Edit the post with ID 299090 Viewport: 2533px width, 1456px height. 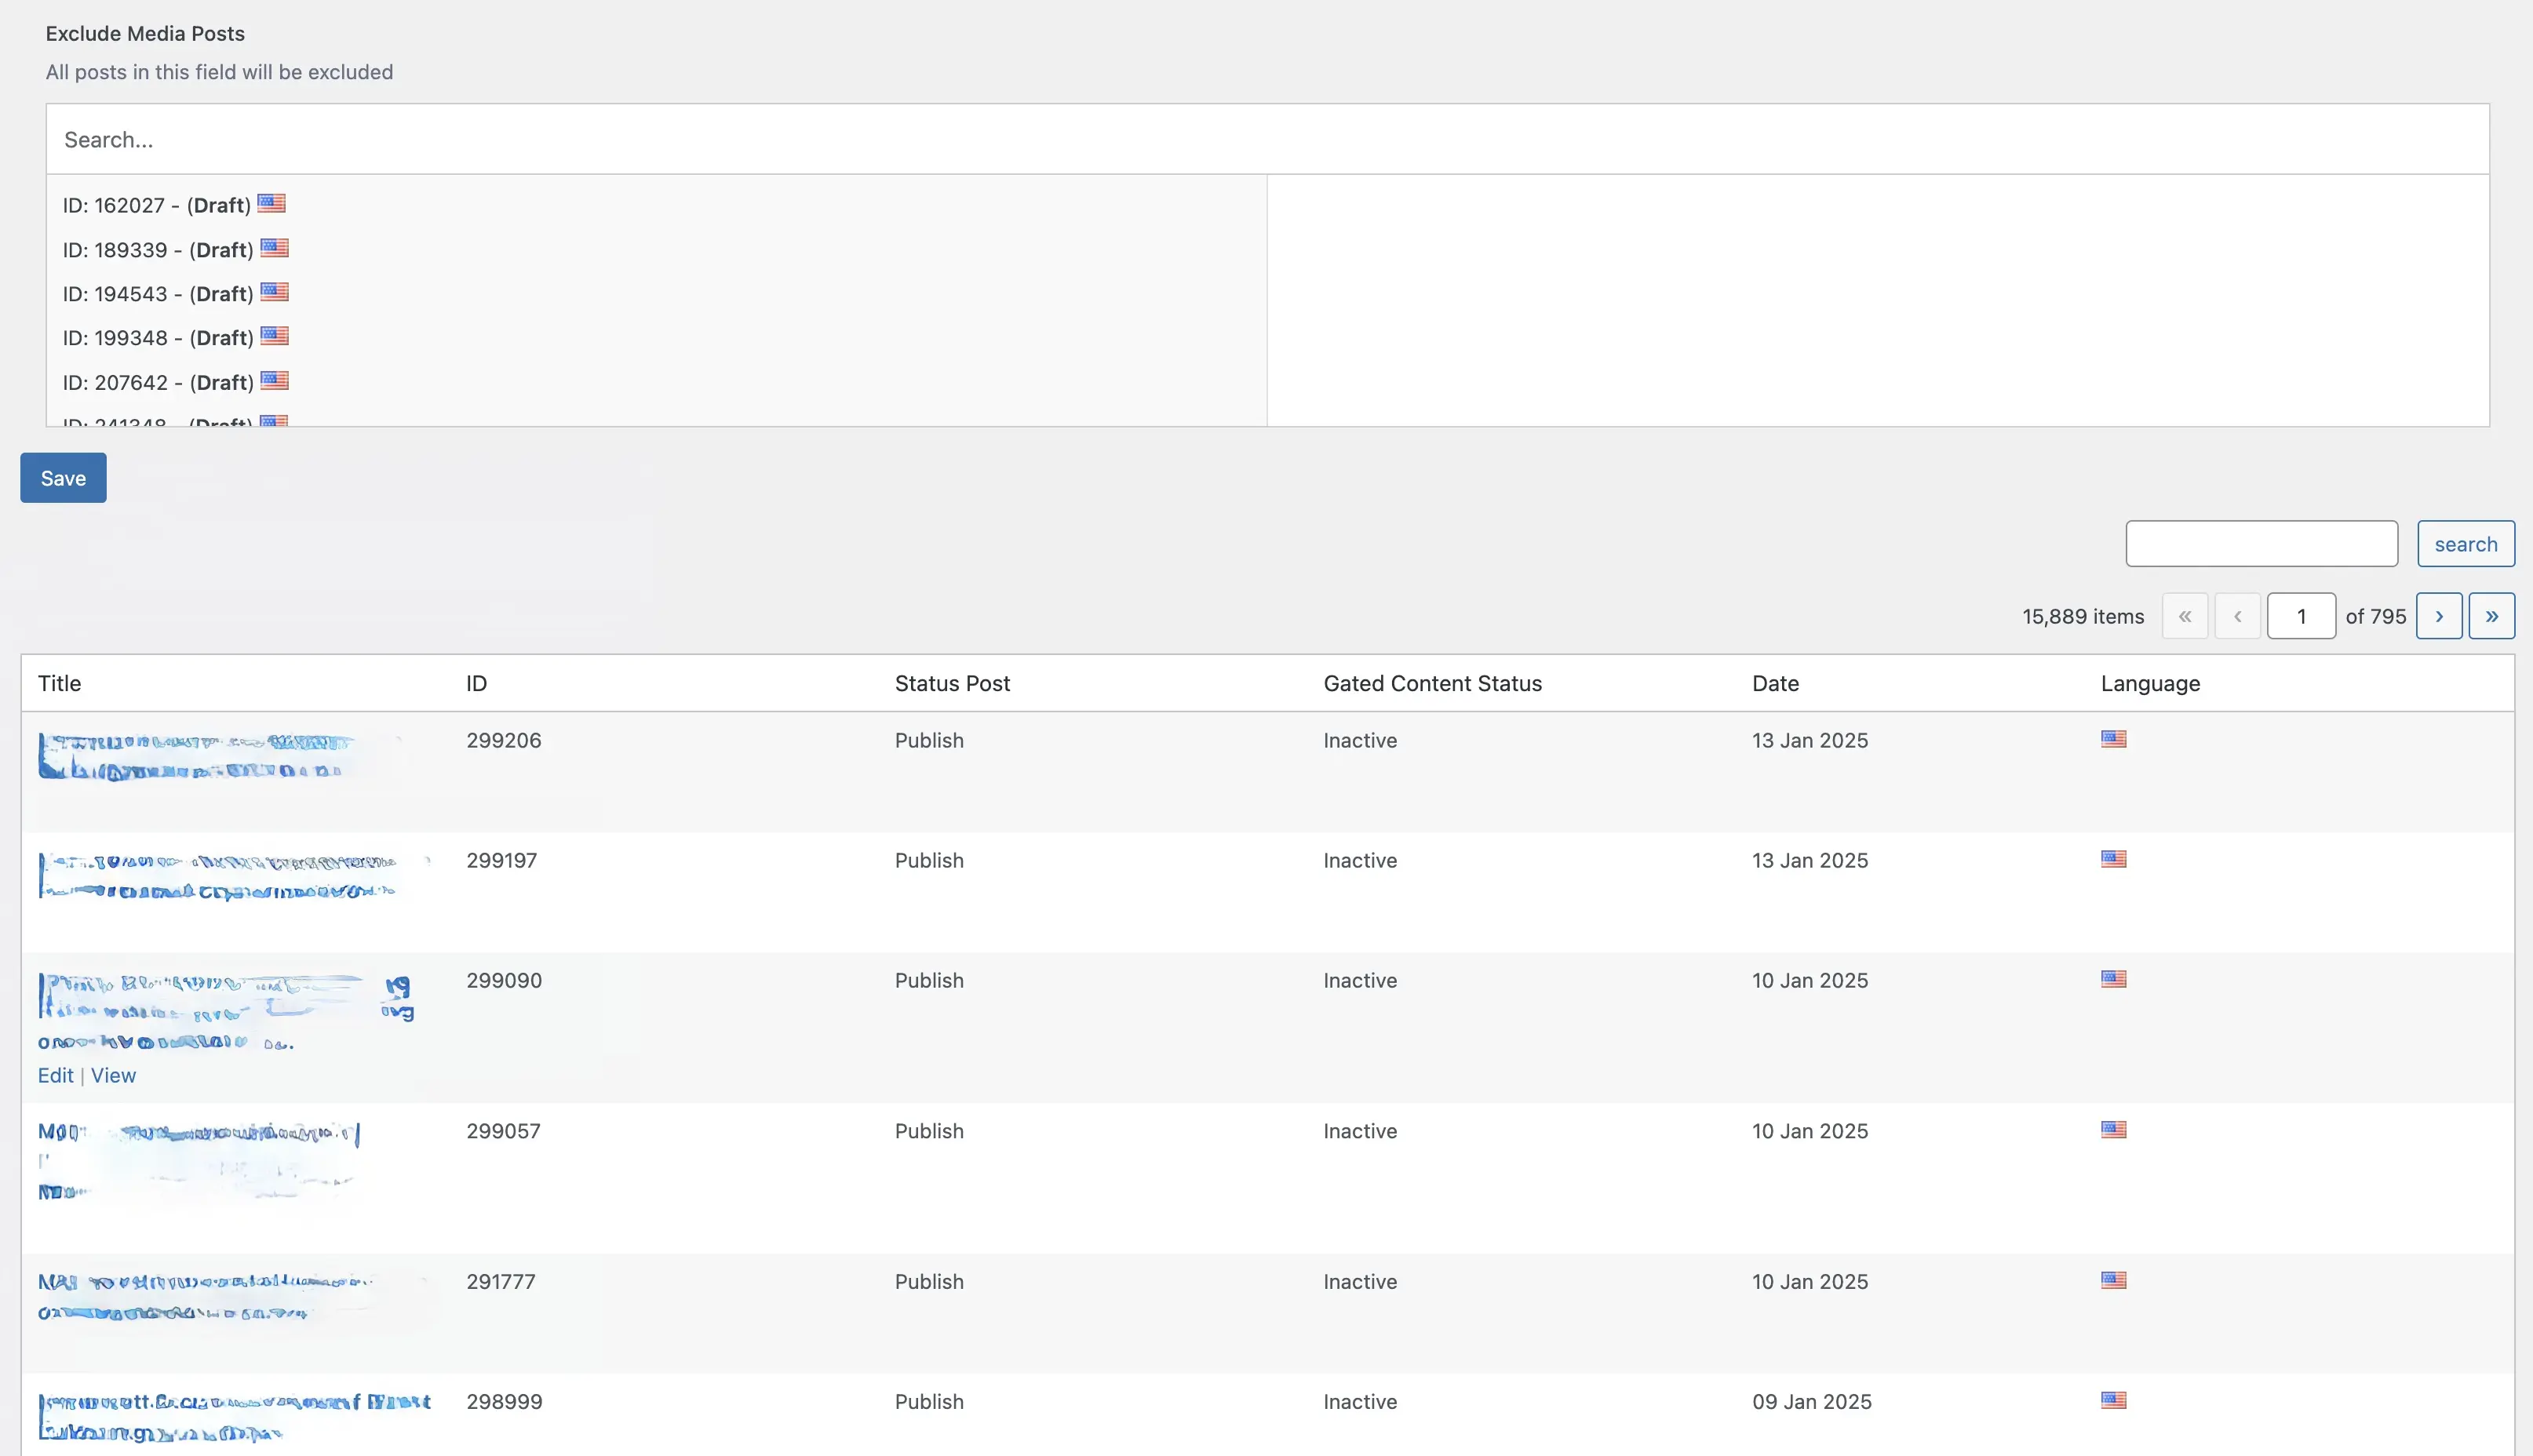click(55, 1075)
